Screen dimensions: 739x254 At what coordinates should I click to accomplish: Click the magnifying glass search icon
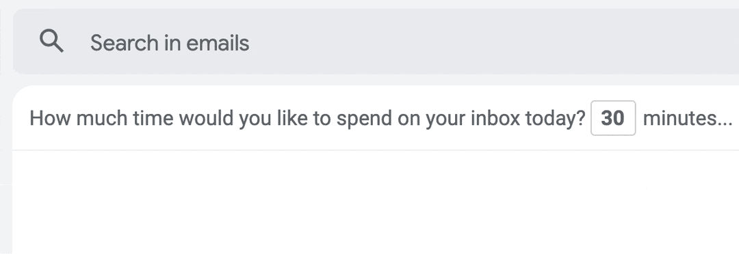tap(51, 41)
